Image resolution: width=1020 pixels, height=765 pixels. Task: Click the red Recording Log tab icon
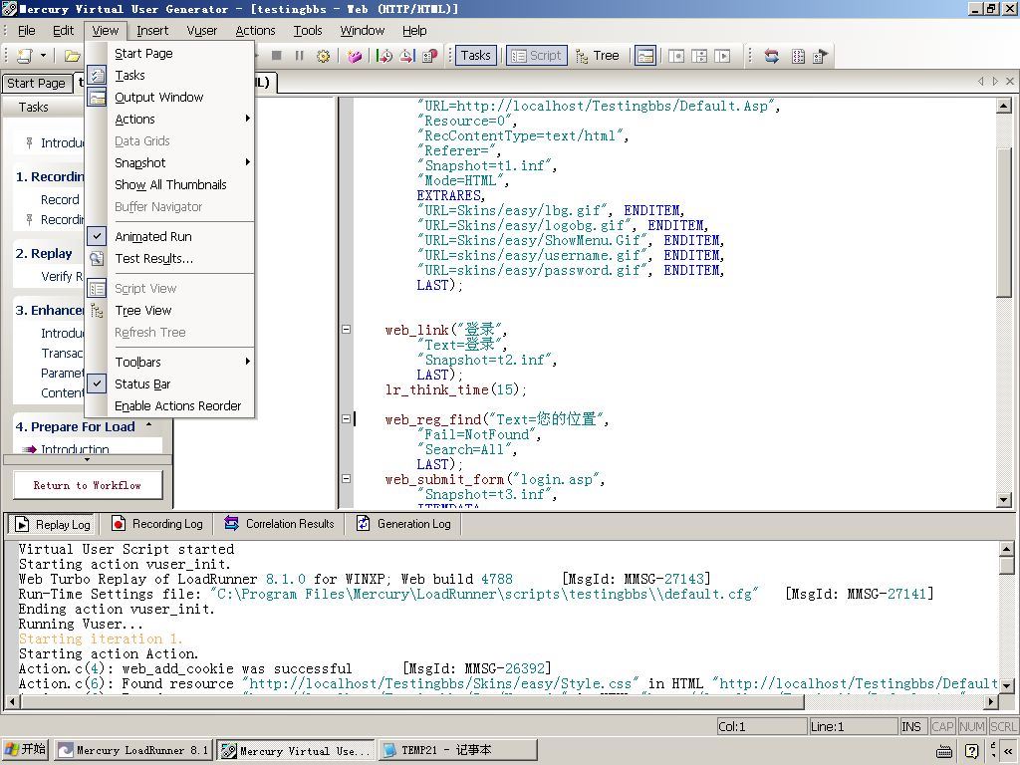pos(119,524)
